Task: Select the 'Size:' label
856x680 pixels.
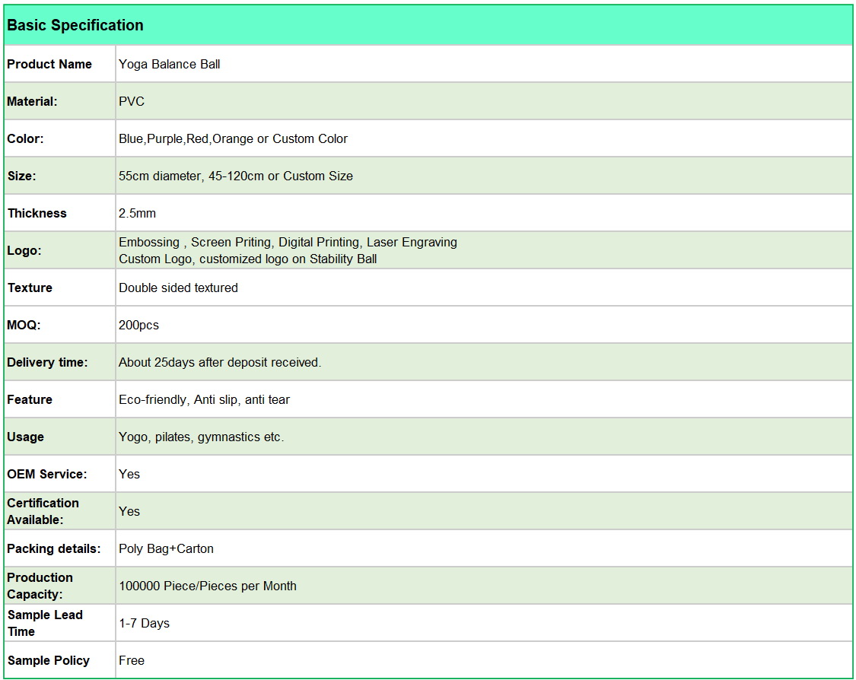Action: point(21,176)
